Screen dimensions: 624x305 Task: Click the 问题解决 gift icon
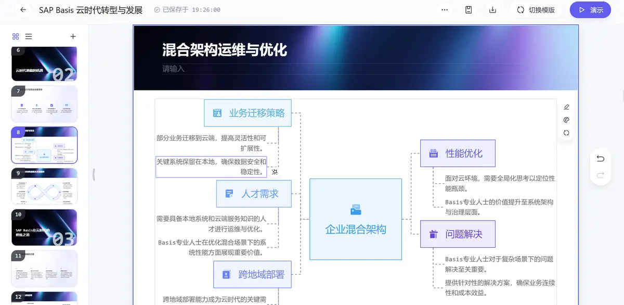(433, 234)
